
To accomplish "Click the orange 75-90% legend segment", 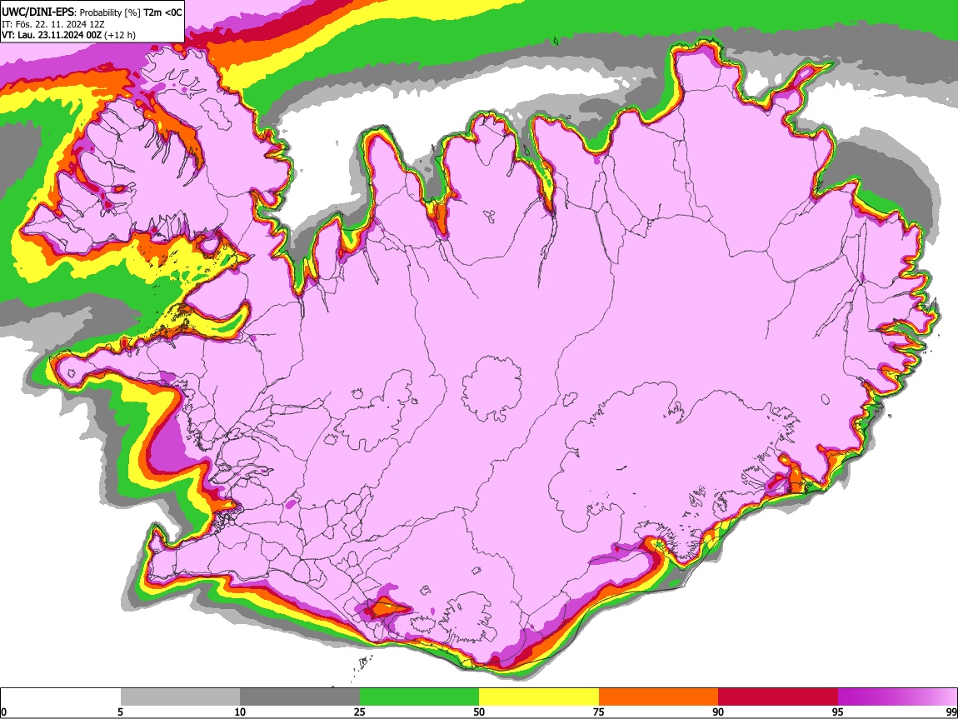I will pos(659,697).
